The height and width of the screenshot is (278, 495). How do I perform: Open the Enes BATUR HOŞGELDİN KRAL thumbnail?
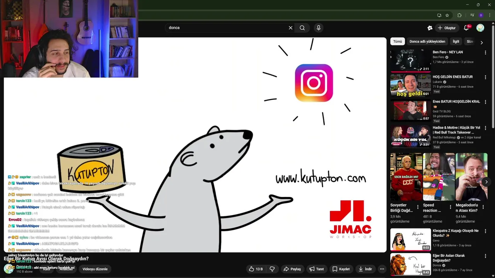click(410, 110)
